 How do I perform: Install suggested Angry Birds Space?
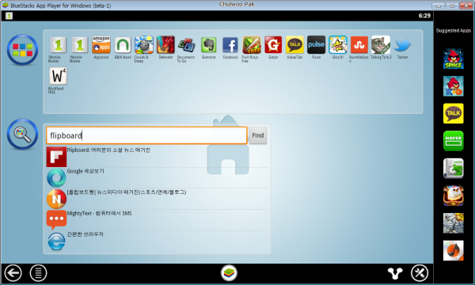tap(453, 59)
